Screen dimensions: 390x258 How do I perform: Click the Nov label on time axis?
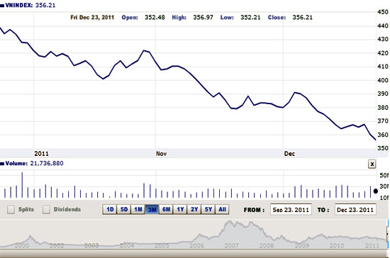point(161,154)
